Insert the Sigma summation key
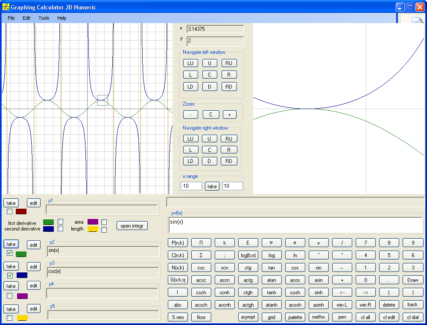 pos(201,255)
